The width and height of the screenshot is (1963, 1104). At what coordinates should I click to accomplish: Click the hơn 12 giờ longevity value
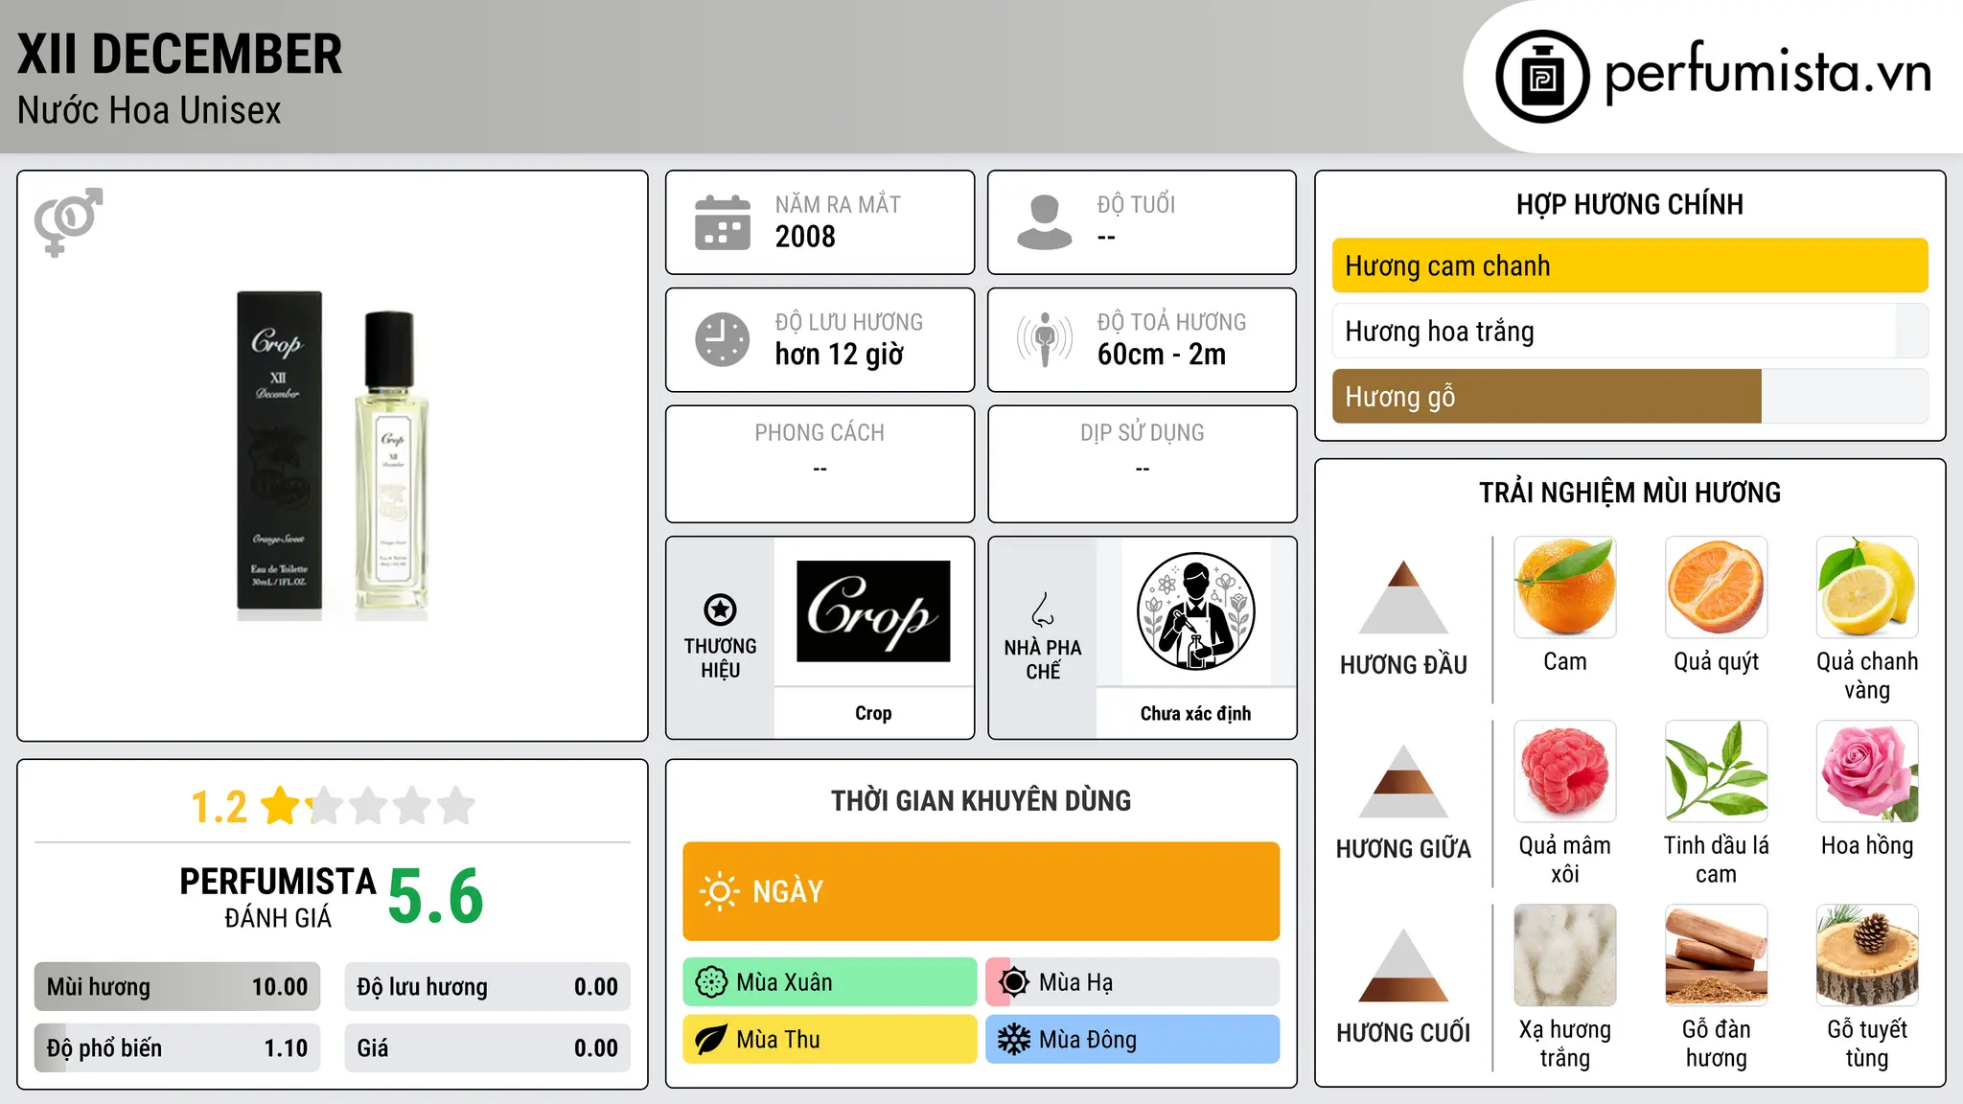839,355
